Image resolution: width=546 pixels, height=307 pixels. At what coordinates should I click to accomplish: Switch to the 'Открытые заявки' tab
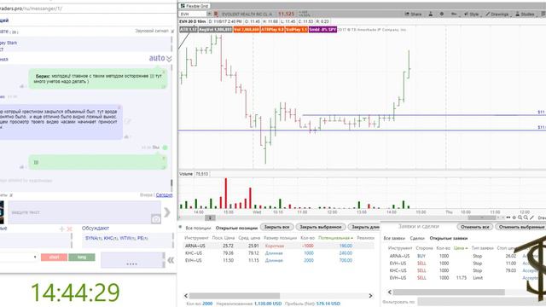(449, 239)
